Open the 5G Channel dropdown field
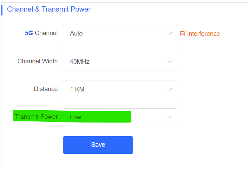The height and width of the screenshot is (170, 248). pos(119,33)
